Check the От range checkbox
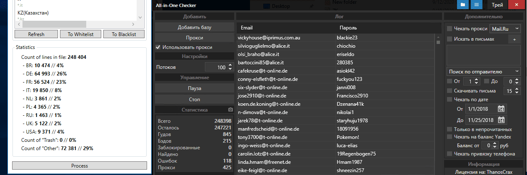This screenshot has width=527, height=175. click(x=450, y=81)
